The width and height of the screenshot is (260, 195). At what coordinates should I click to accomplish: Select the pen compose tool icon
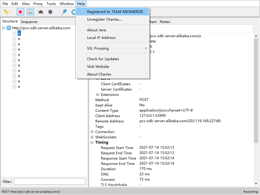(64, 12)
